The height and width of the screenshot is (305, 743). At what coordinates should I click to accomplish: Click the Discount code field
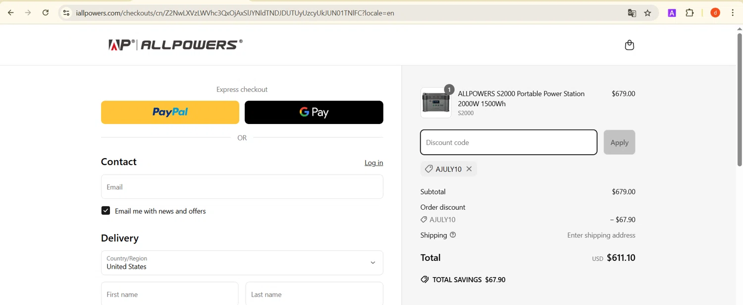pyautogui.click(x=509, y=142)
